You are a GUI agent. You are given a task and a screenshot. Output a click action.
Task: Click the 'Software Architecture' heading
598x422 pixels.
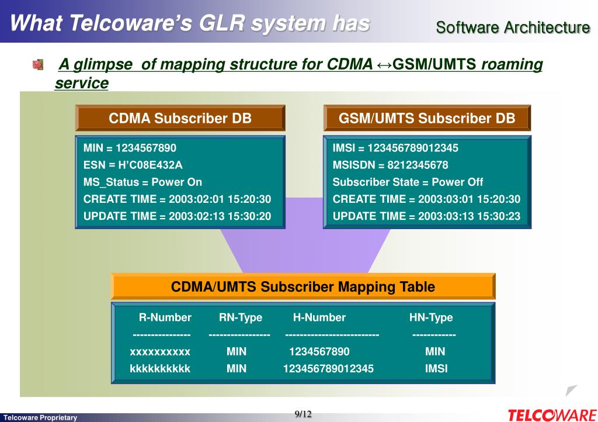(513, 27)
